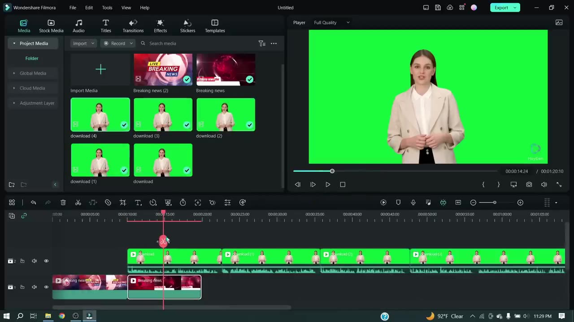Click the timeline zoom slider handle

coord(495,203)
